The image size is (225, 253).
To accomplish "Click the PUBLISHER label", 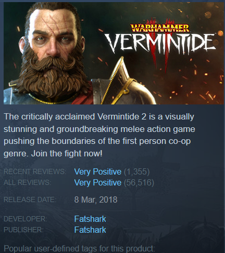I will pos(23,230).
